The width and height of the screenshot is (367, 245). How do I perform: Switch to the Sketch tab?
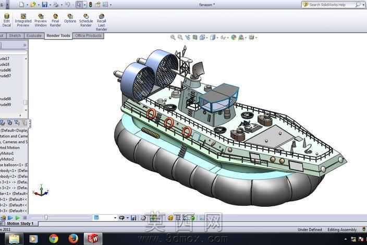(15, 36)
